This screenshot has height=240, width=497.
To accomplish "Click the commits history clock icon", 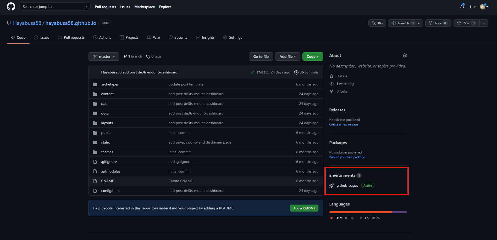I will coord(296,72).
